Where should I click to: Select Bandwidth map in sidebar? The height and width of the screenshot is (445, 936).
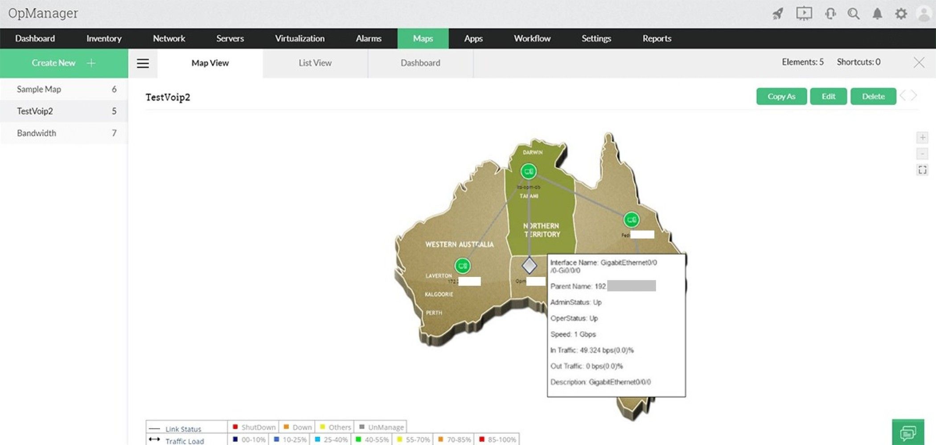point(64,133)
